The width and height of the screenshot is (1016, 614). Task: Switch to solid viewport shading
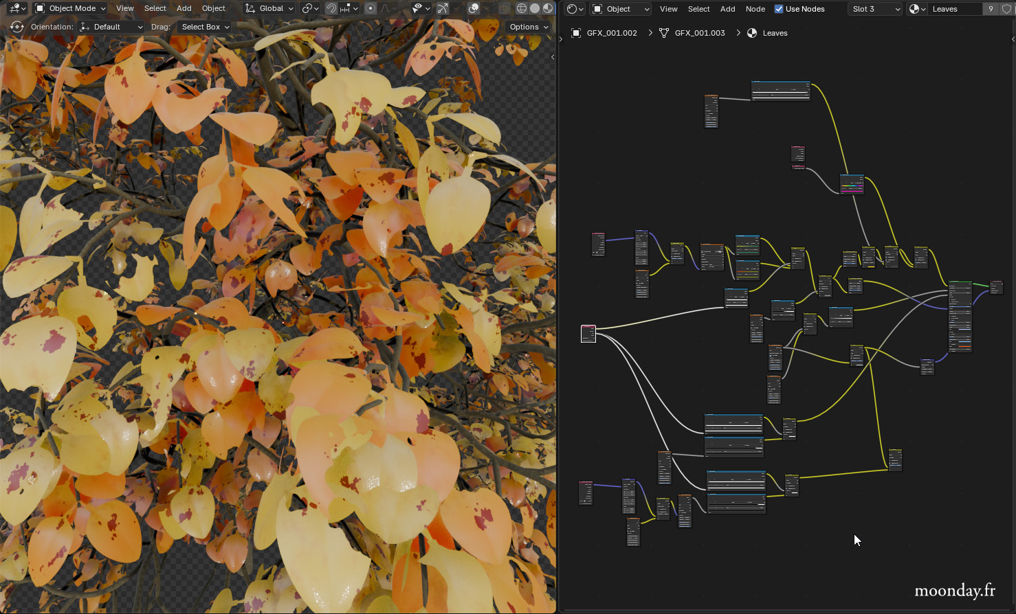pos(535,8)
